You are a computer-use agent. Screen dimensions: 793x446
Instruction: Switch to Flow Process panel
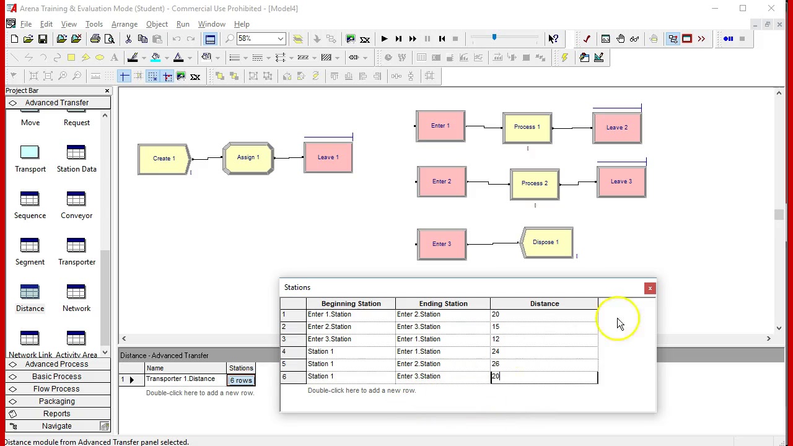tap(57, 388)
